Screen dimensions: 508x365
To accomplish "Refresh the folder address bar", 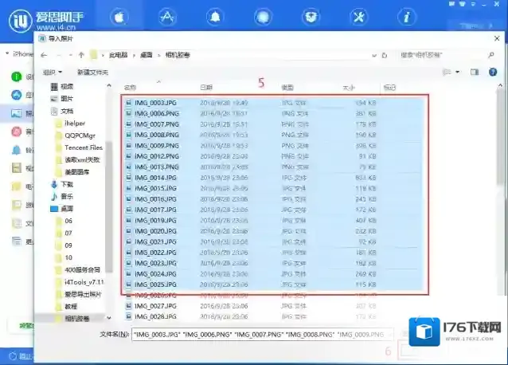I will [385, 55].
